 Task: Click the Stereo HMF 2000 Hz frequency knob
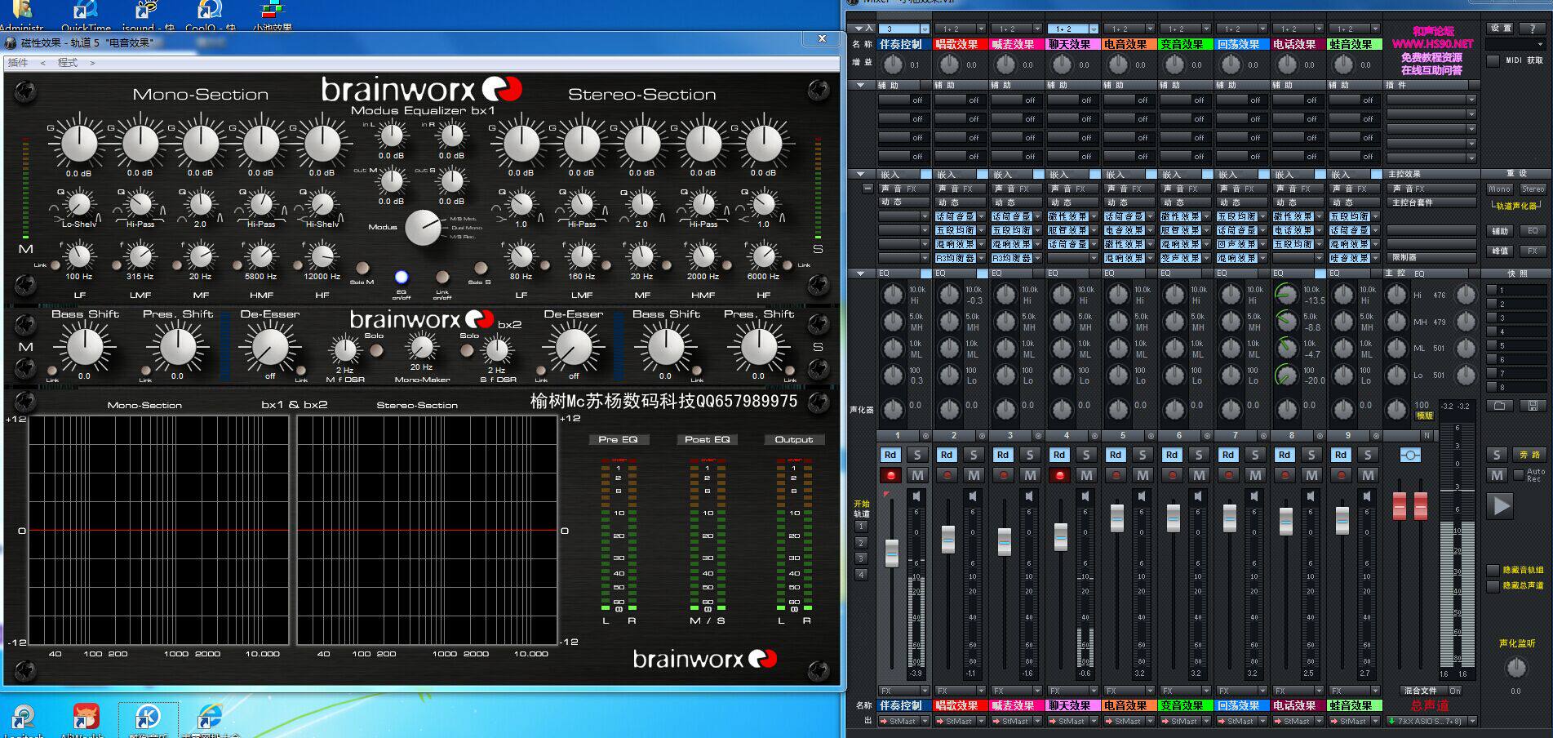pyautogui.click(x=703, y=256)
